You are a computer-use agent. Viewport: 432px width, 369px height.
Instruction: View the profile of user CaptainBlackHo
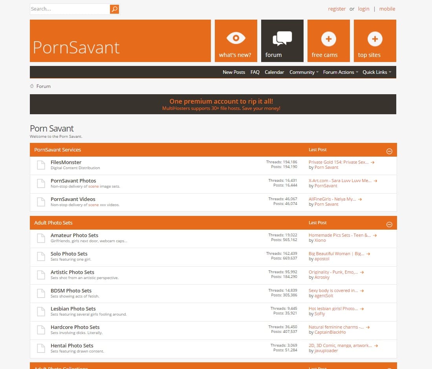click(330, 332)
